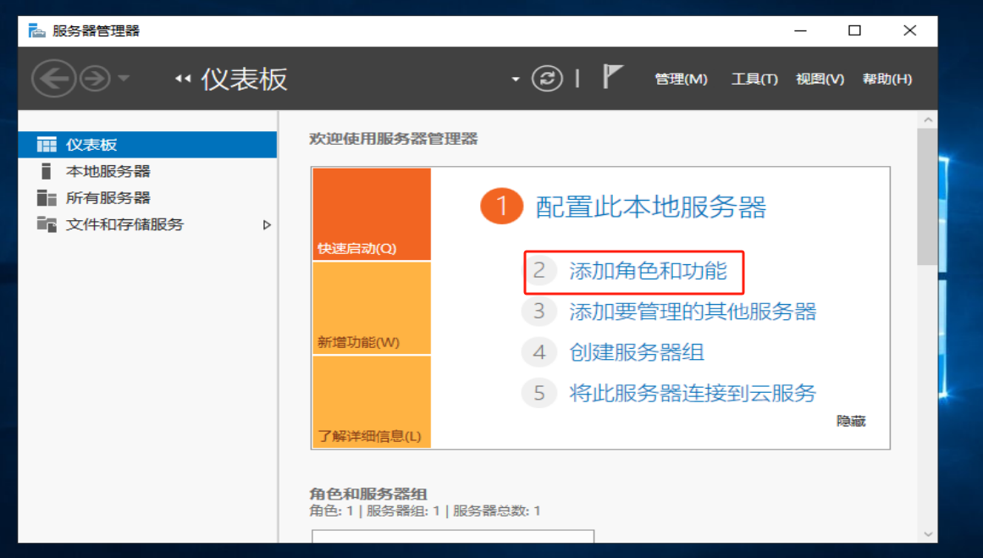The image size is (983, 558).
Task: Click the scrollbar down arrow
Action: coord(928,535)
